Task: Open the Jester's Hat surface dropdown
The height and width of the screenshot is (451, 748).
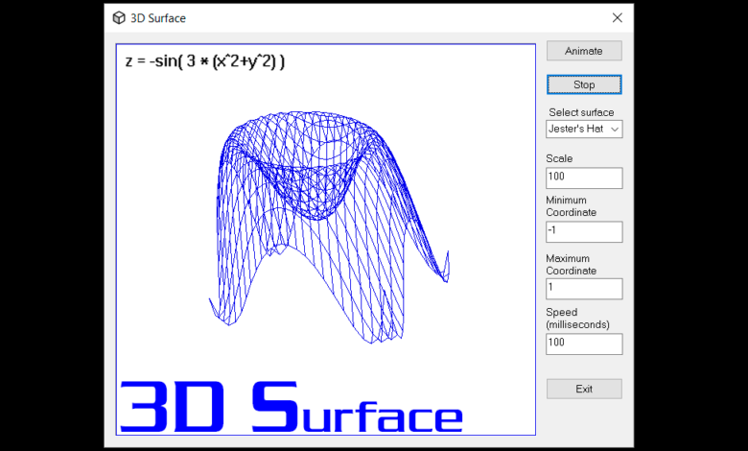Action: (x=584, y=129)
